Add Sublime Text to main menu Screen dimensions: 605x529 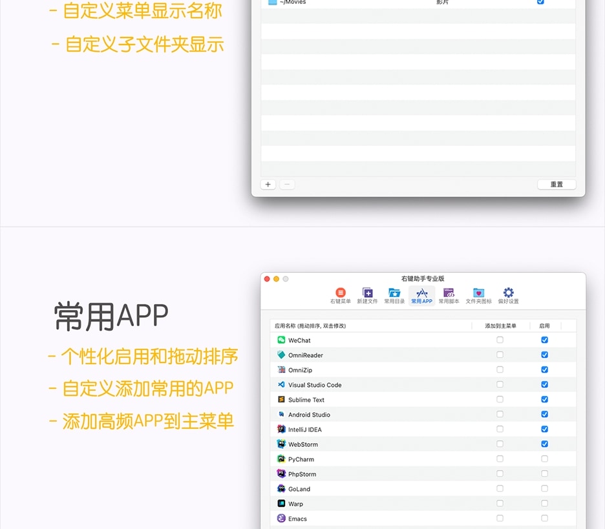500,399
